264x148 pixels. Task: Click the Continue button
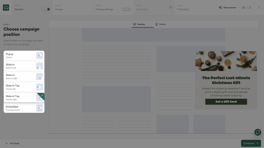(251, 143)
